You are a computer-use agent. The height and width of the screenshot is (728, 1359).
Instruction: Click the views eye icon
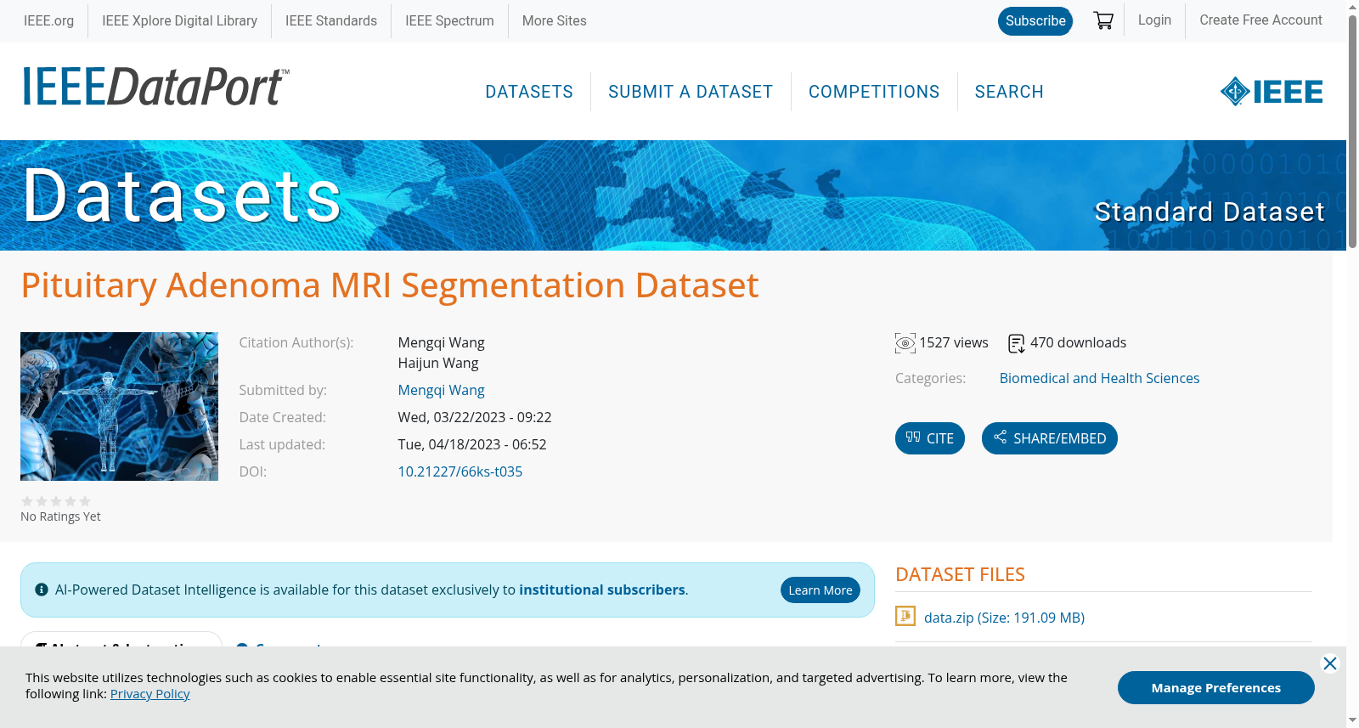(905, 343)
